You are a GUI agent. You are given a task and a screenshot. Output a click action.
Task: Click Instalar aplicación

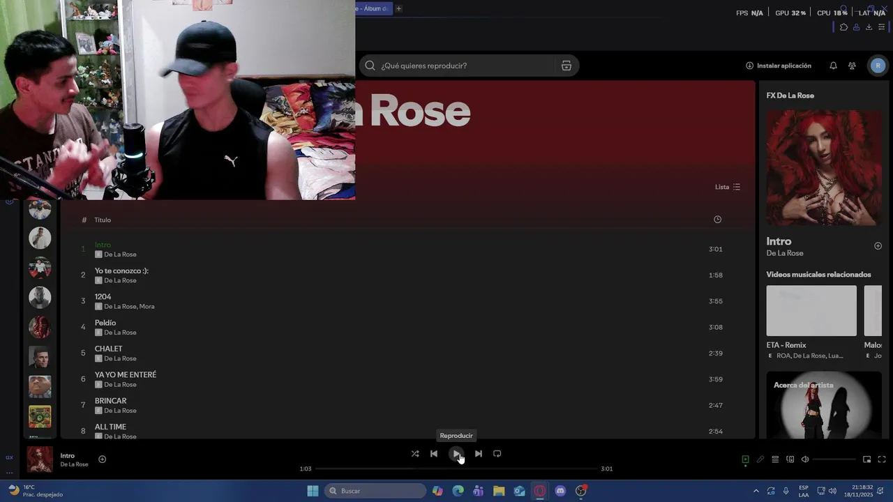pyautogui.click(x=779, y=66)
